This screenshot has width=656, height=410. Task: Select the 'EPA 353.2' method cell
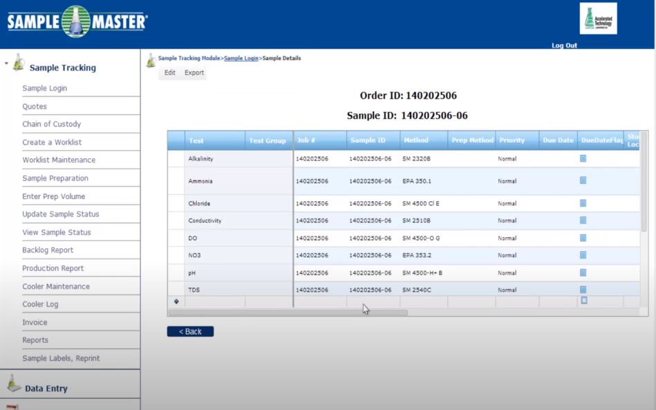point(424,255)
